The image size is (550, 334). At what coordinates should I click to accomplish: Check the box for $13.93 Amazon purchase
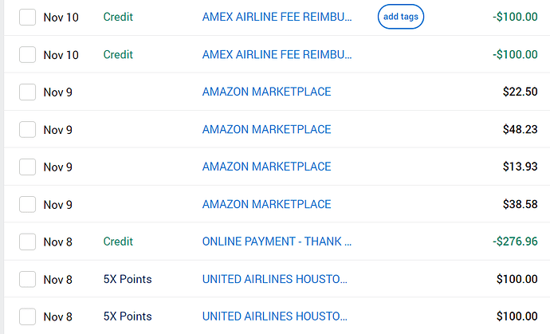[27, 167]
